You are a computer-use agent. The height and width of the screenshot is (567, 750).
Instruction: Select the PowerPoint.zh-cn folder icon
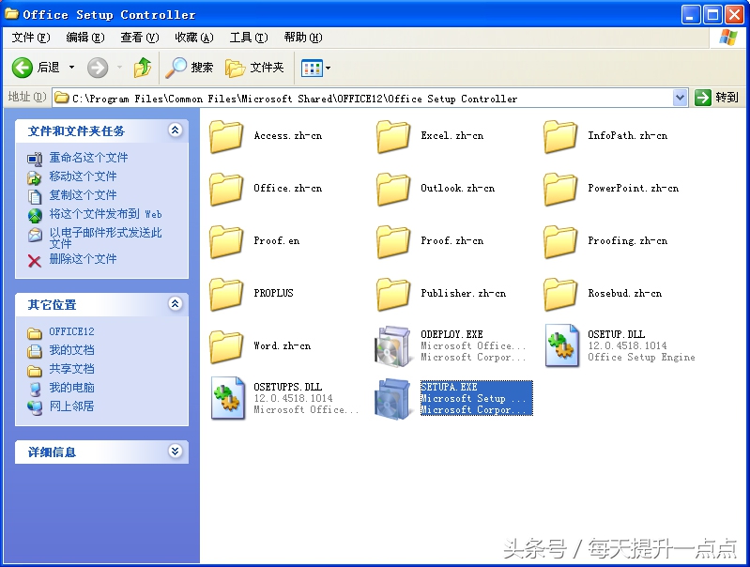pos(560,189)
